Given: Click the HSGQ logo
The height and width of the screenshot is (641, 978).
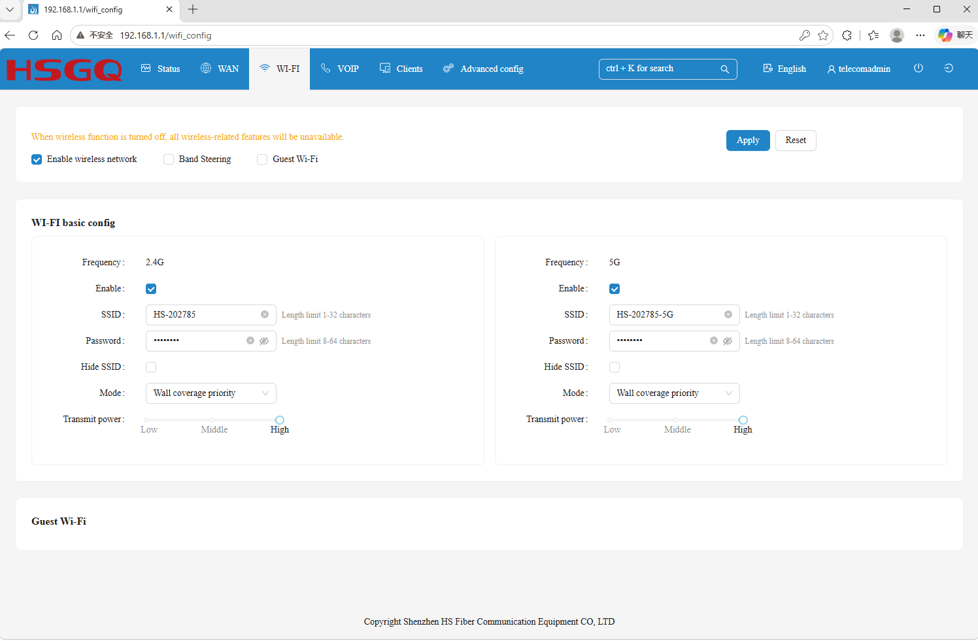Looking at the screenshot, I should coord(64,69).
